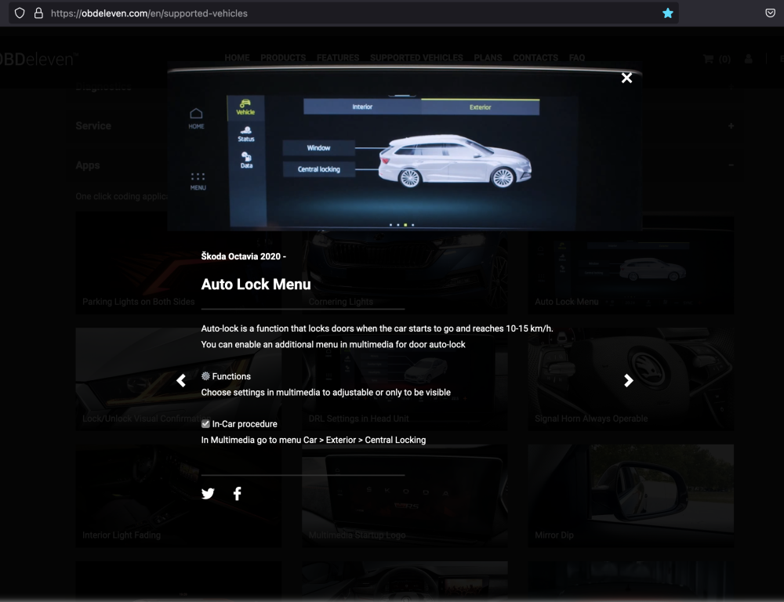
Task: Click the Functions label text
Action: click(x=231, y=376)
